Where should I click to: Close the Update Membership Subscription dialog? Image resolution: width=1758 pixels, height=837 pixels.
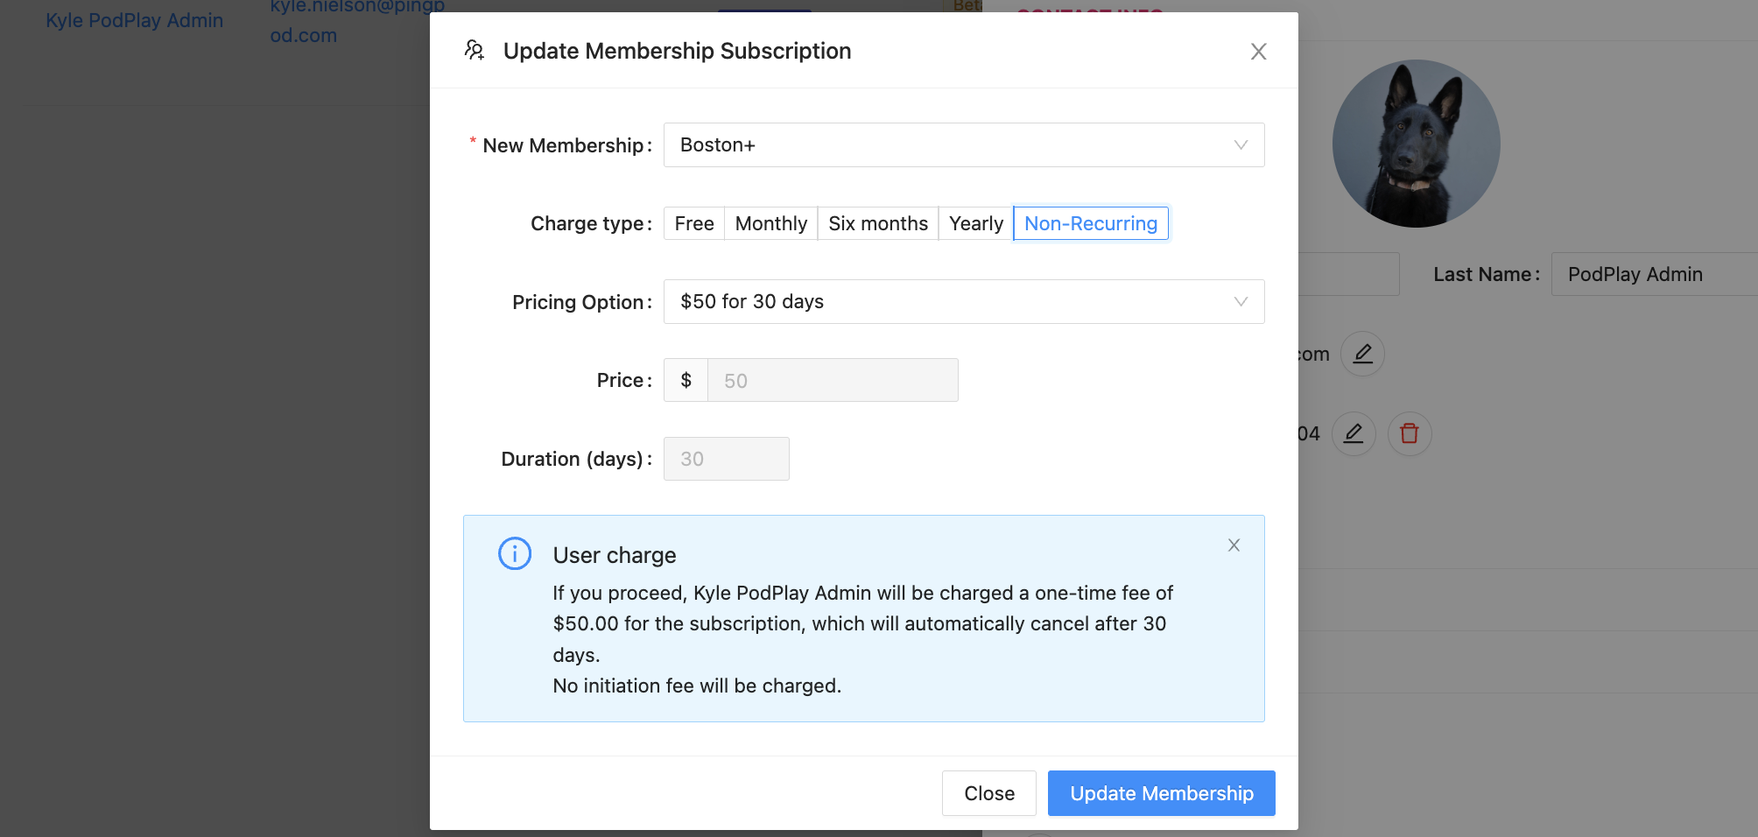[x=1258, y=52]
